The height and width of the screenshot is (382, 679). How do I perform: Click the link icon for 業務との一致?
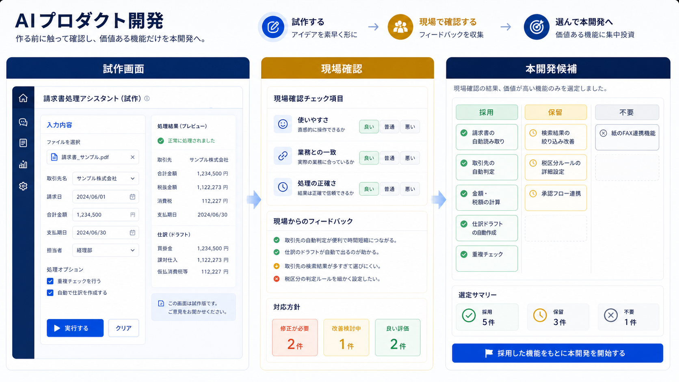pos(283,155)
